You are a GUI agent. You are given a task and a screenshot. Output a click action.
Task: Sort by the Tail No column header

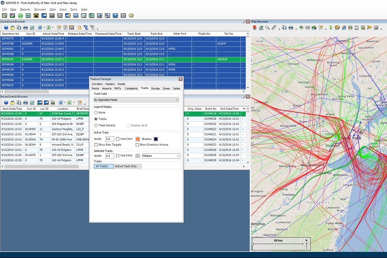coord(229,33)
